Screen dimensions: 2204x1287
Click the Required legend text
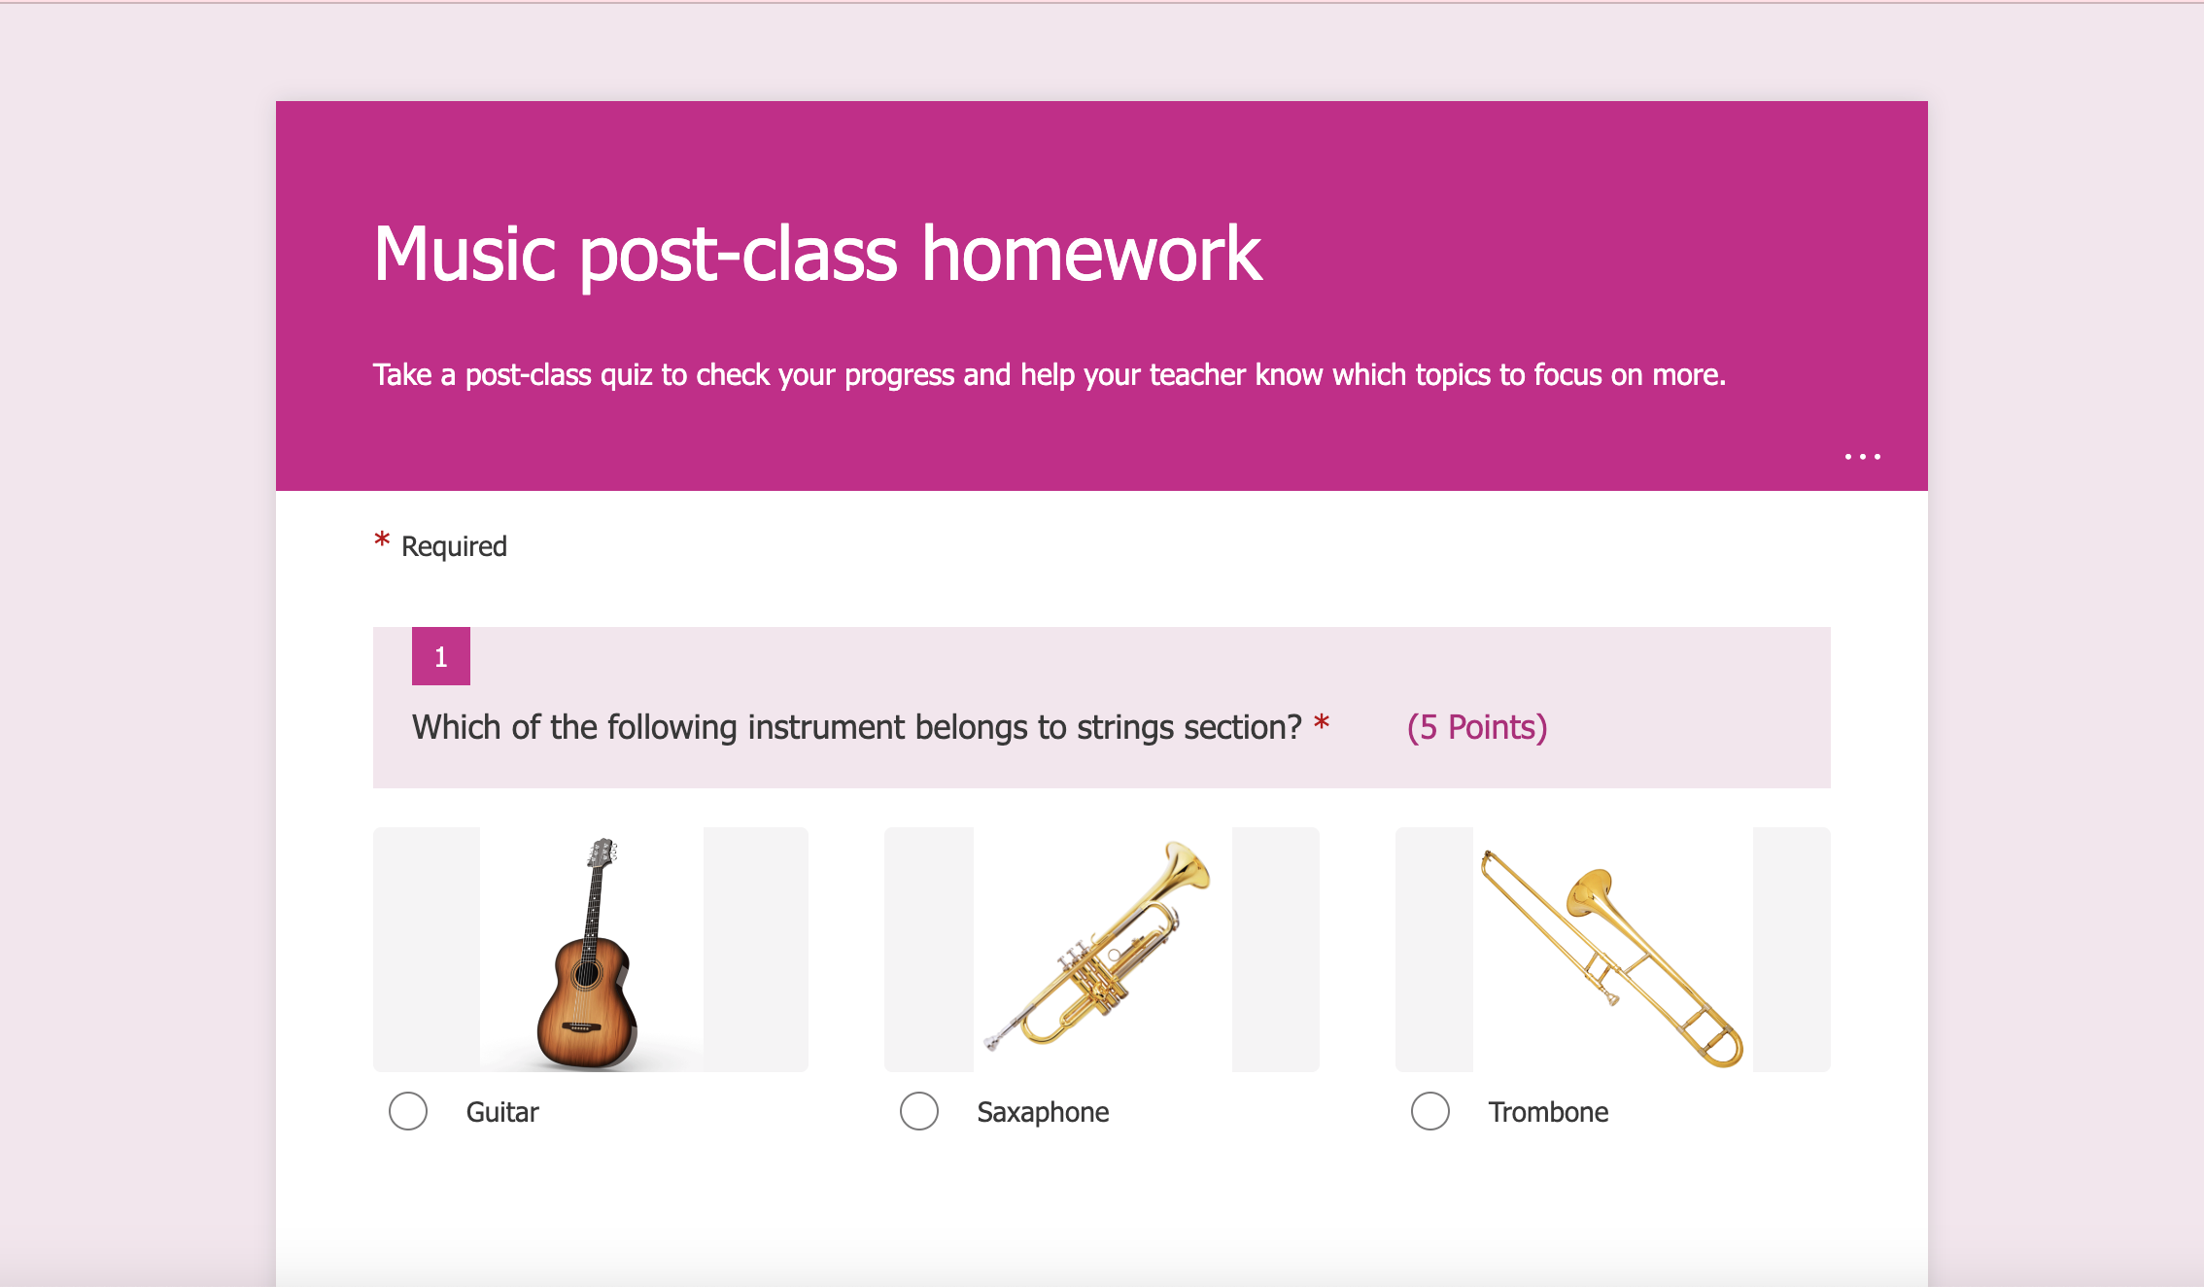click(x=453, y=545)
